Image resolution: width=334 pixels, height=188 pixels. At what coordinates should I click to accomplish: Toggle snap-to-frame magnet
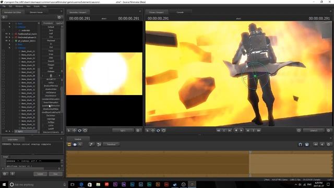(x=307, y=145)
